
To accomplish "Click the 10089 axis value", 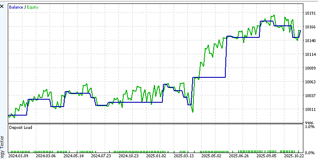I will click(x=310, y=68).
